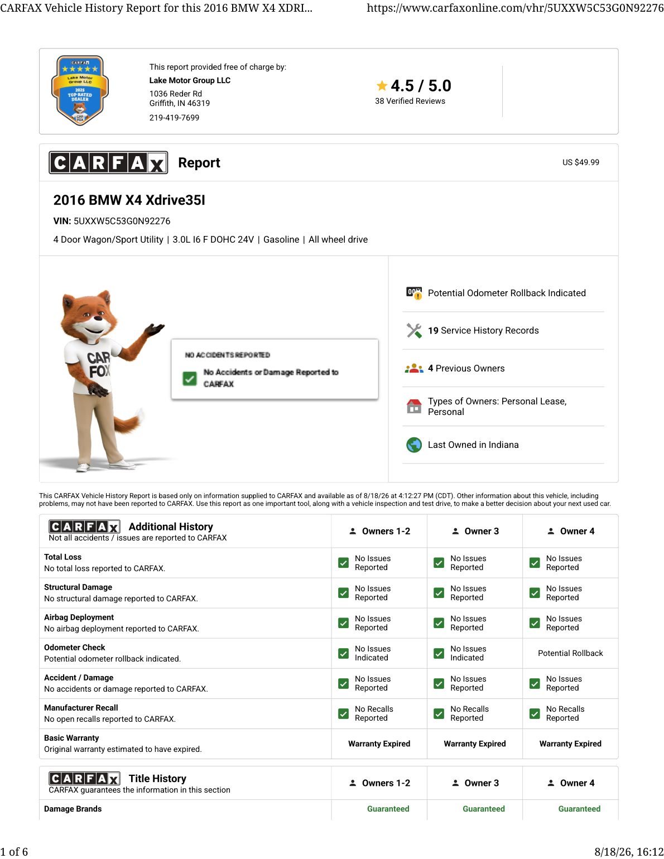
Task: Click Warranty Expired under Owner 3
Action: pyautogui.click(x=475, y=744)
